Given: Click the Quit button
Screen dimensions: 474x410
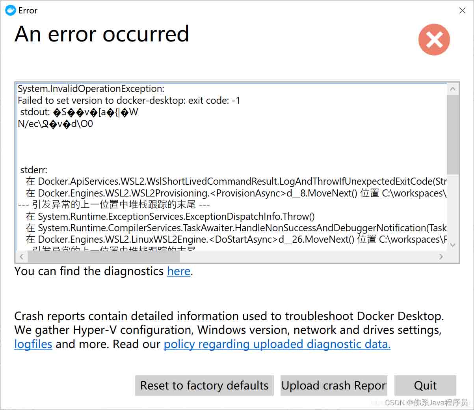Looking at the screenshot, I should [x=425, y=386].
